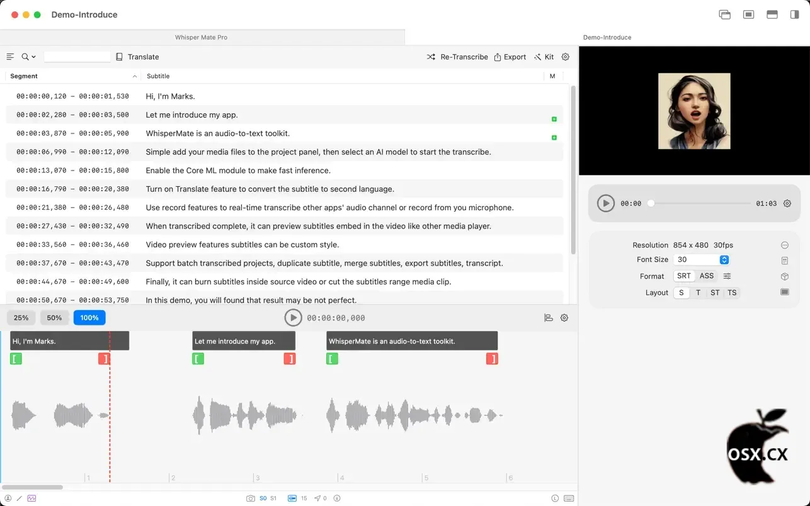The height and width of the screenshot is (506, 810).
Task: Click green start bracket of "WhisperMate is" clip
Action: 332,359
